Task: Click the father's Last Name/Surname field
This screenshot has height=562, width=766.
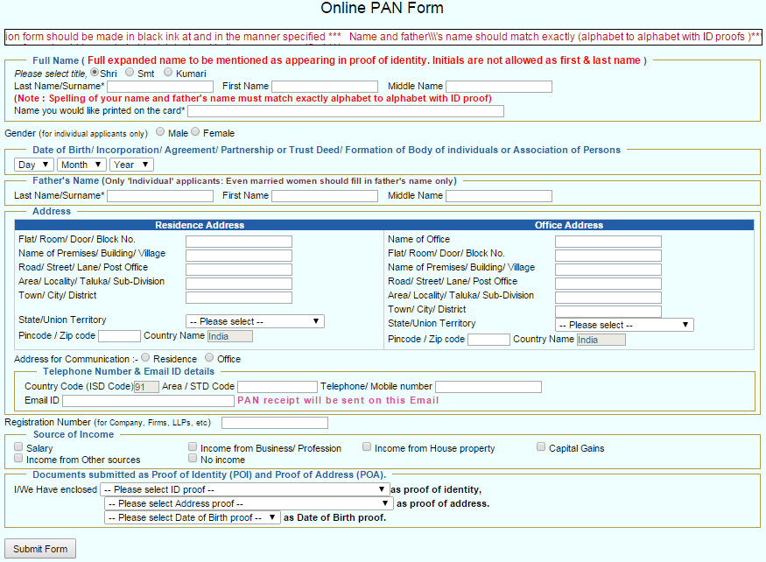Action: tap(159, 195)
